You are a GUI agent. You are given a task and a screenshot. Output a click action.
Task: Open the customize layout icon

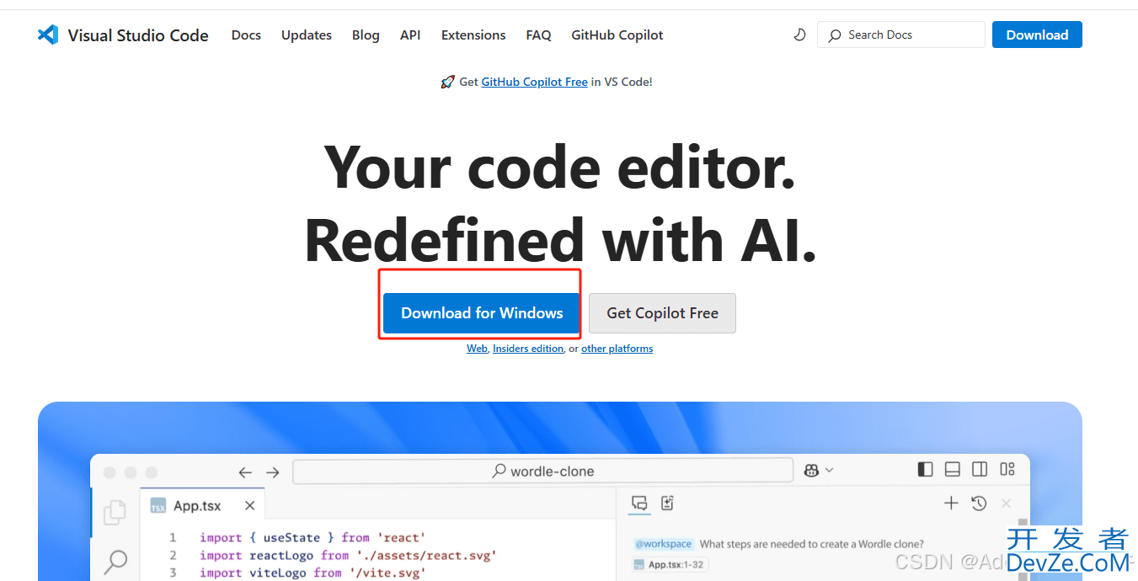(x=1007, y=469)
